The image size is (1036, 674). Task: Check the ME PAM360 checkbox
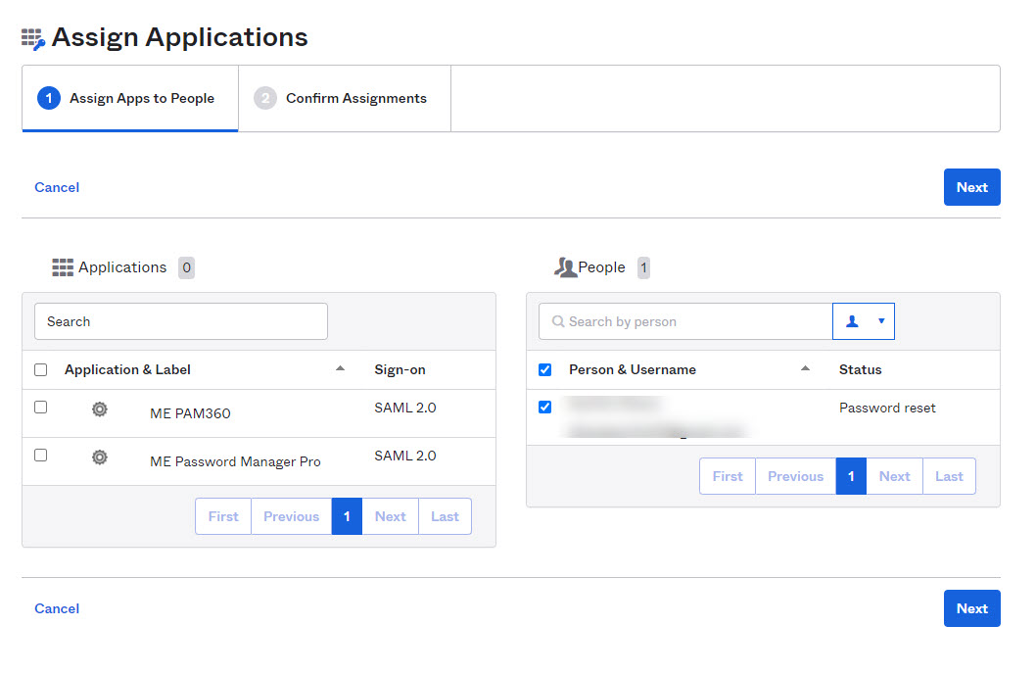40,408
